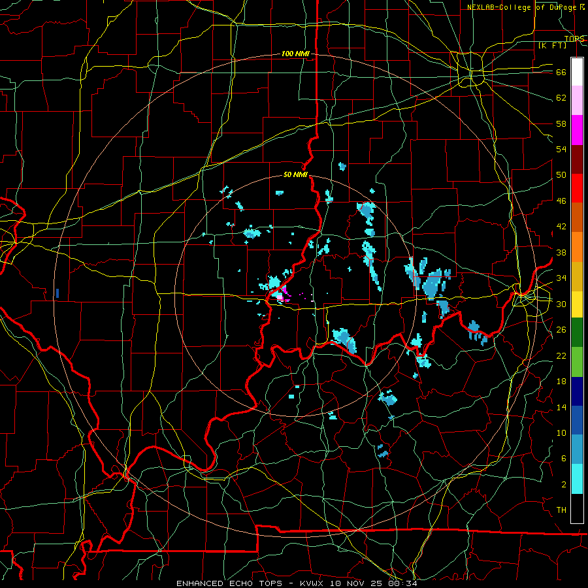The height and width of the screenshot is (588, 588).
Task: Click the 26 legend scale label
Action: click(561, 330)
